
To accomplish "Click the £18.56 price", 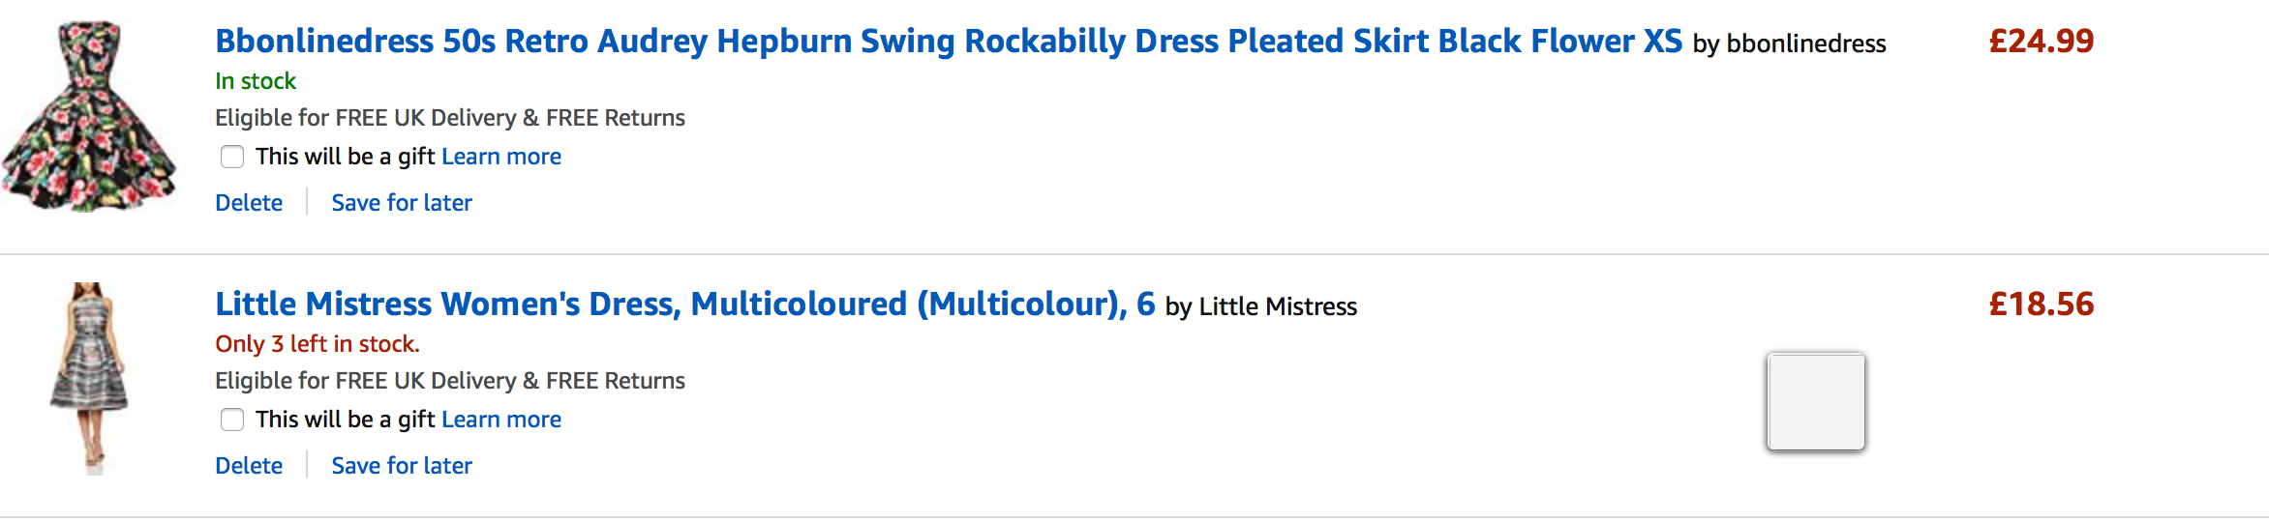I will pyautogui.click(x=2042, y=304).
